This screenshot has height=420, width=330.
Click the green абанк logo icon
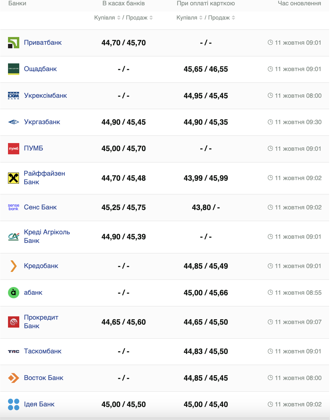click(14, 293)
